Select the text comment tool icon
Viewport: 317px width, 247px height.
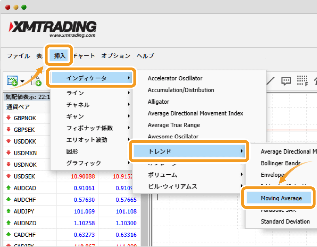[x=286, y=81]
